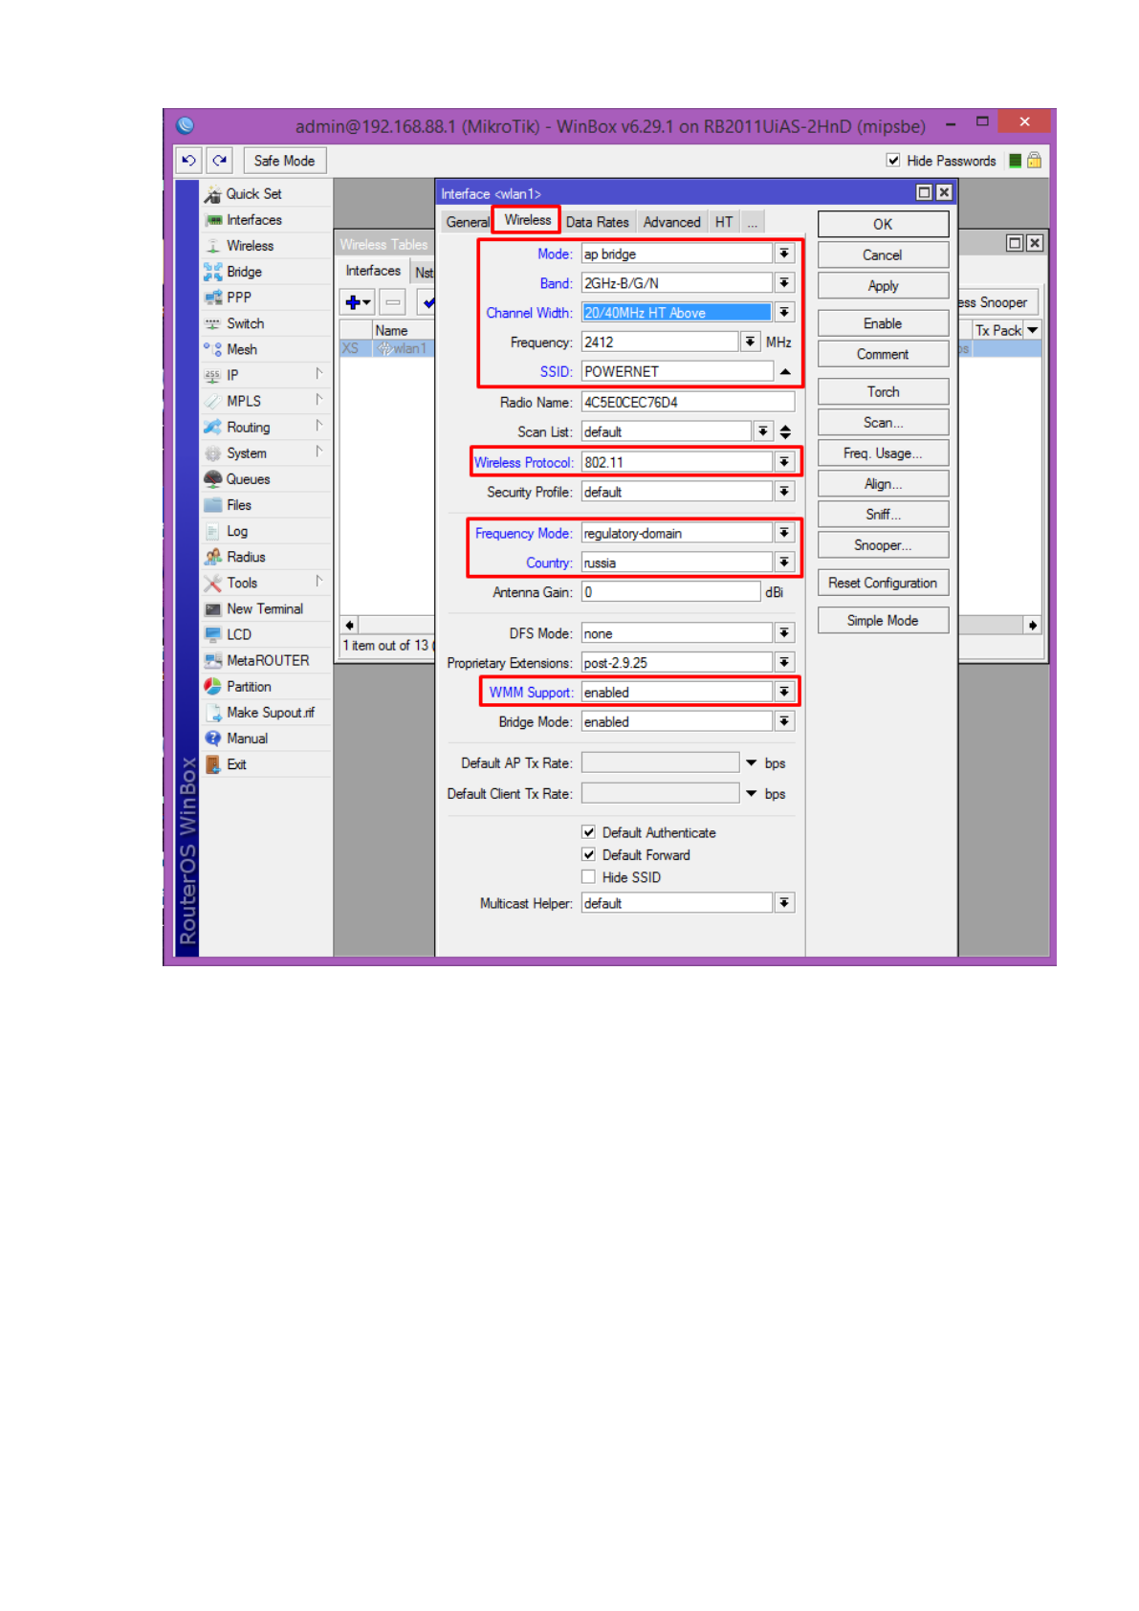1139x1611 pixels.
Task: Open the Log viewer
Action: tap(237, 531)
